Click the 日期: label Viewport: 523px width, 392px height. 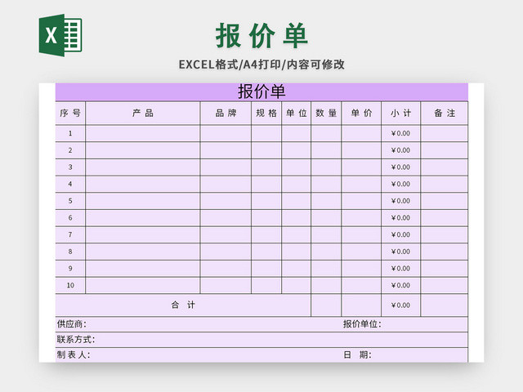pos(357,354)
